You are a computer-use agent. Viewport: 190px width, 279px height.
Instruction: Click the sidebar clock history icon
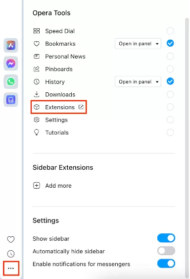pos(11,254)
